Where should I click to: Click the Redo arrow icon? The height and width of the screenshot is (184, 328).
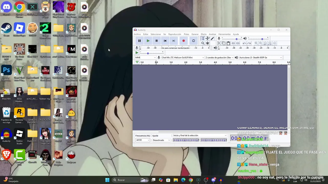tap(249, 43)
